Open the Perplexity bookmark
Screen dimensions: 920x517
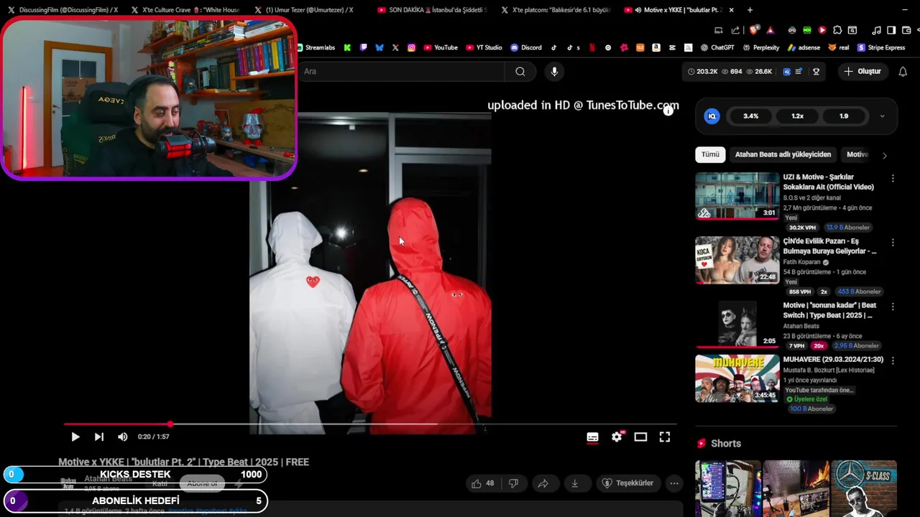click(761, 47)
